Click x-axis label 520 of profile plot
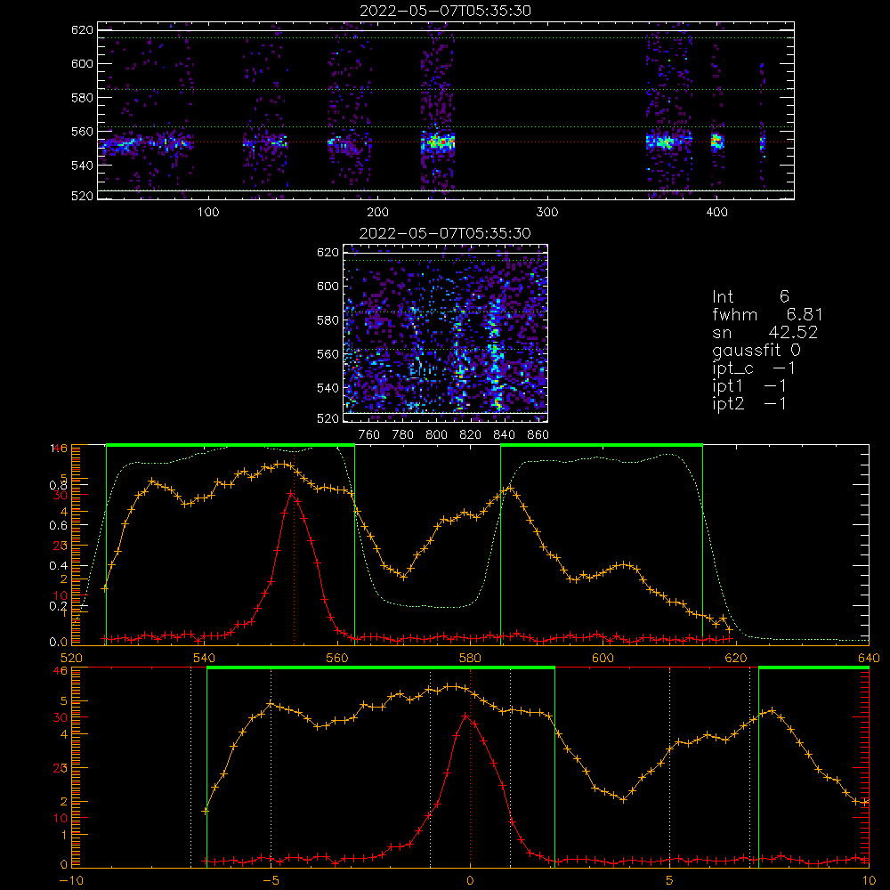Image resolution: width=890 pixels, height=890 pixels. 71,658
